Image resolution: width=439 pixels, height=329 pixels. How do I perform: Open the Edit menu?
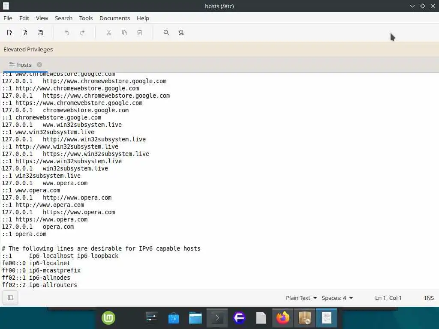[24, 18]
